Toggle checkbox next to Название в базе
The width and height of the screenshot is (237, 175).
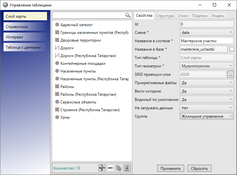pyautogui.click(x=232, y=49)
